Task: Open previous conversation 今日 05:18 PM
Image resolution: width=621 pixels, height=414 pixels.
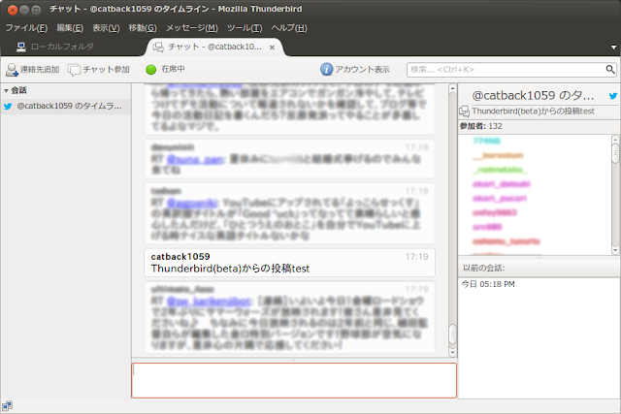Action: click(x=488, y=284)
